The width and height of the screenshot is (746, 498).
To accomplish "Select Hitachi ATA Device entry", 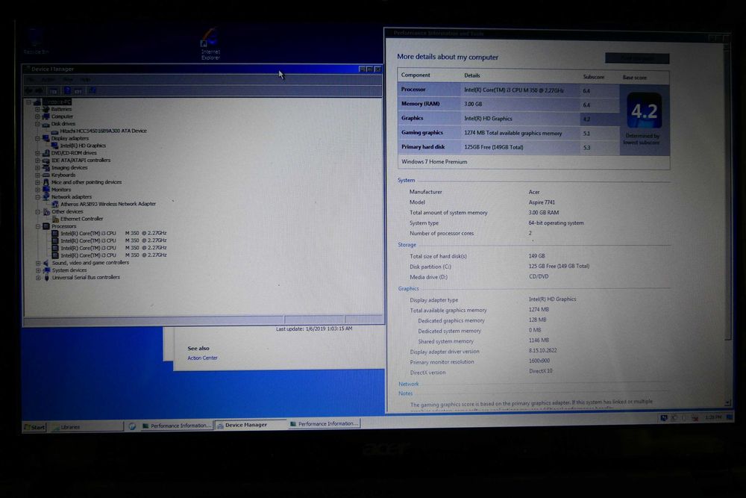I will (x=103, y=131).
